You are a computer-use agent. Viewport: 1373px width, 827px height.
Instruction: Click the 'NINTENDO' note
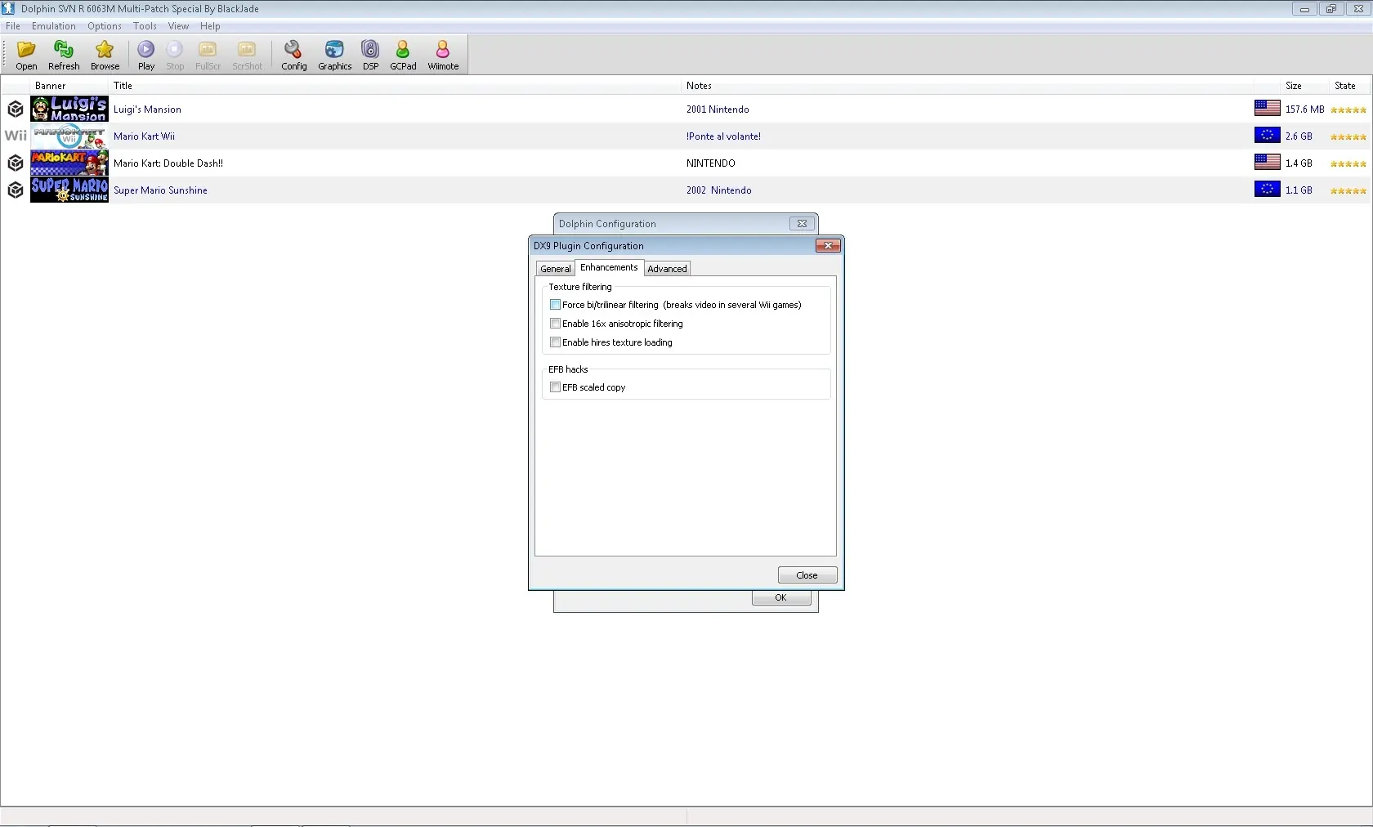click(x=711, y=163)
